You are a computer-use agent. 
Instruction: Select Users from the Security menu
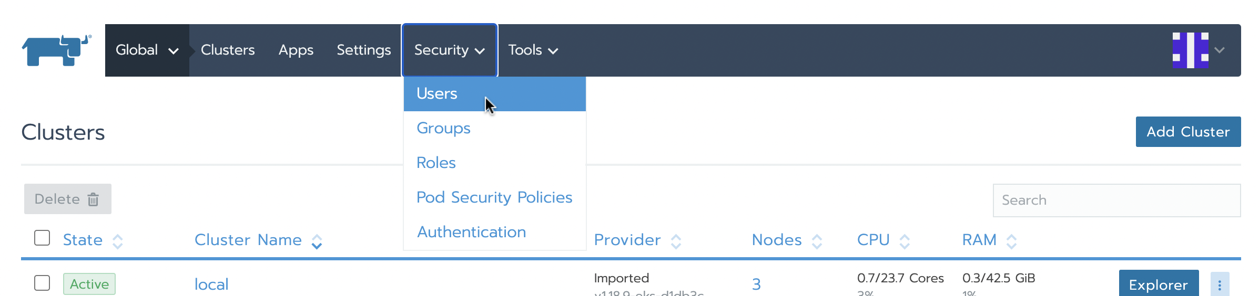click(437, 94)
